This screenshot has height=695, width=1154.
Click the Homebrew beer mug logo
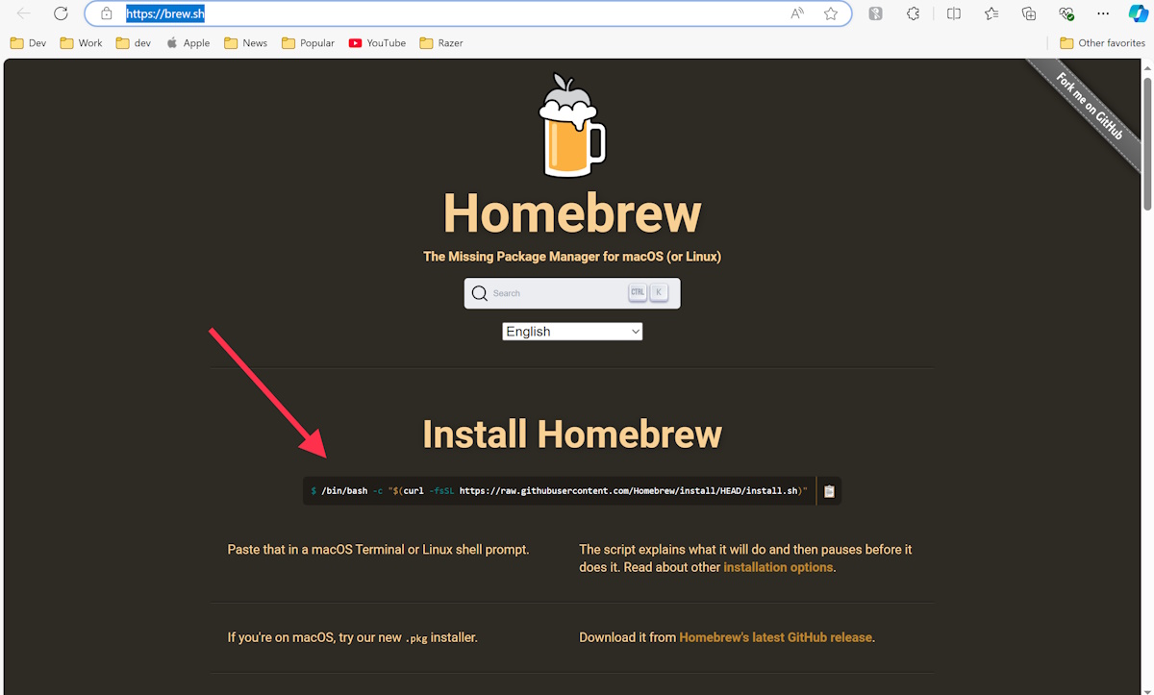(572, 126)
